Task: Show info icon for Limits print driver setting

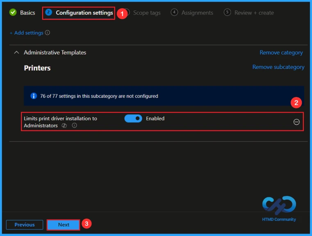Action: point(75,126)
